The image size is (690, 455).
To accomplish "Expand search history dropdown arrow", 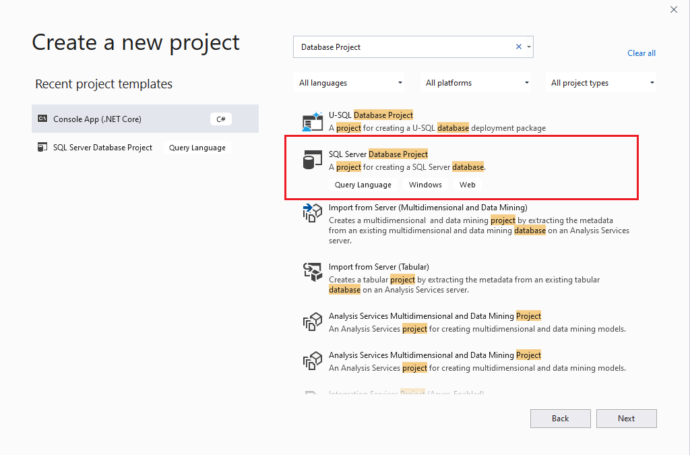I will (529, 47).
